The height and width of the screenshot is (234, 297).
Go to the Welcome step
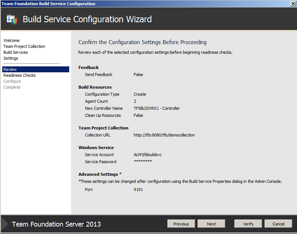[12, 40]
